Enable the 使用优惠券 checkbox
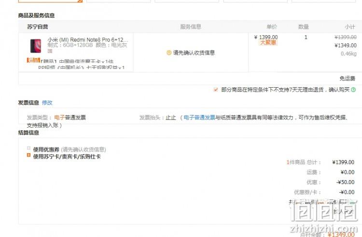 tap(28, 148)
